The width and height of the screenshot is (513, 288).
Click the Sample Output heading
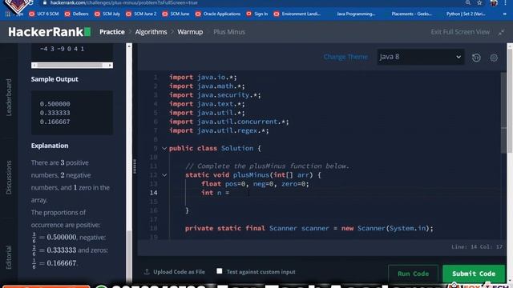[x=55, y=79]
